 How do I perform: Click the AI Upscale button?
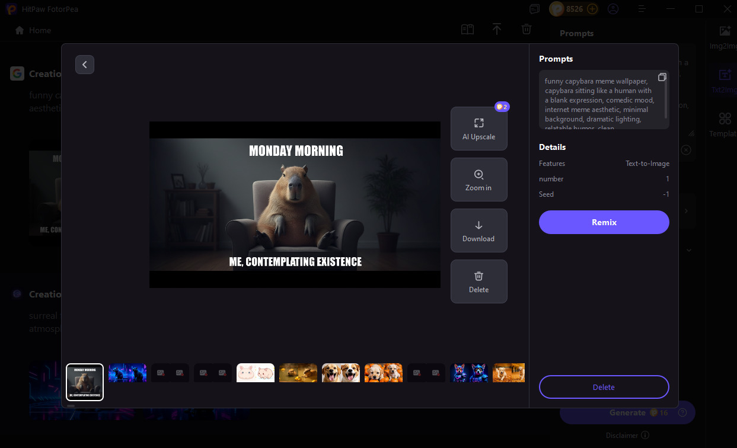click(478, 129)
